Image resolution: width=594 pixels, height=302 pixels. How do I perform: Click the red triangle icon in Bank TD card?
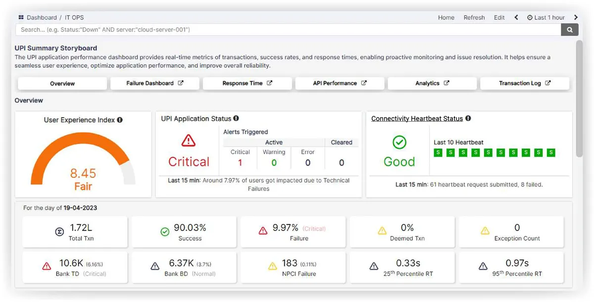point(47,266)
